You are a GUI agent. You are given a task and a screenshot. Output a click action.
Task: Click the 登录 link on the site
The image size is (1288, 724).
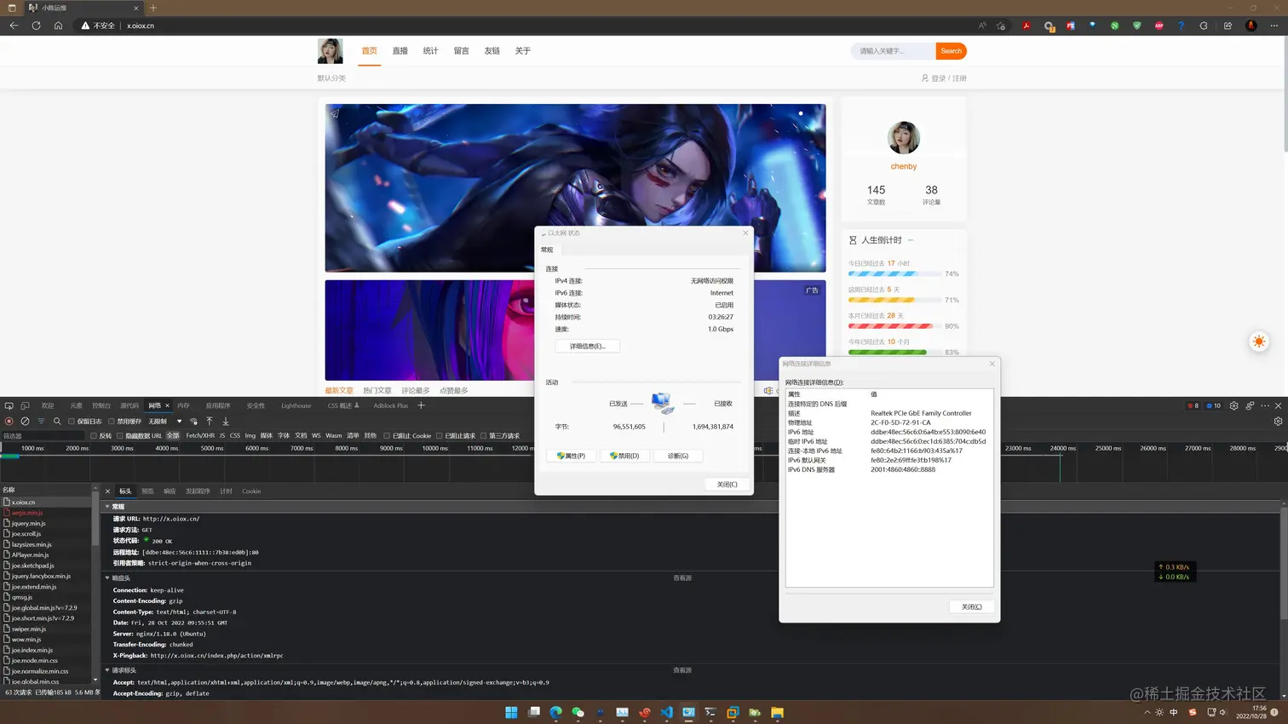point(938,78)
